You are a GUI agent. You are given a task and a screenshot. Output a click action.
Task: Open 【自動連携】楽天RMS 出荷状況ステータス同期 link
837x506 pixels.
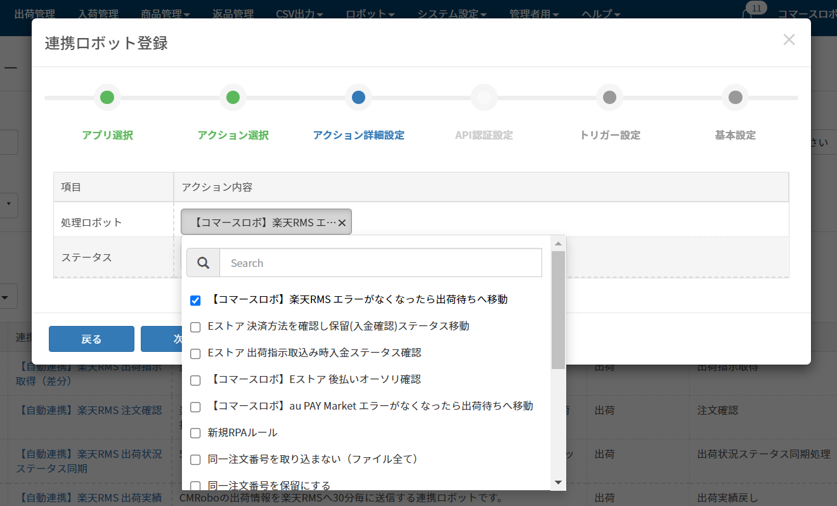(x=89, y=461)
